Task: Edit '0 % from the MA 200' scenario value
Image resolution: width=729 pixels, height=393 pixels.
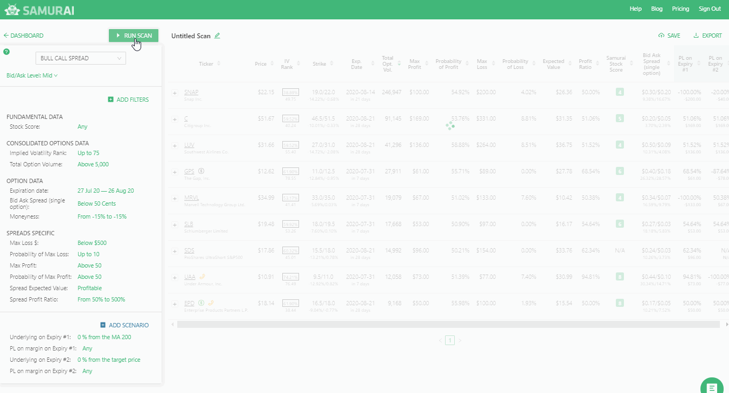Action: pyautogui.click(x=104, y=337)
